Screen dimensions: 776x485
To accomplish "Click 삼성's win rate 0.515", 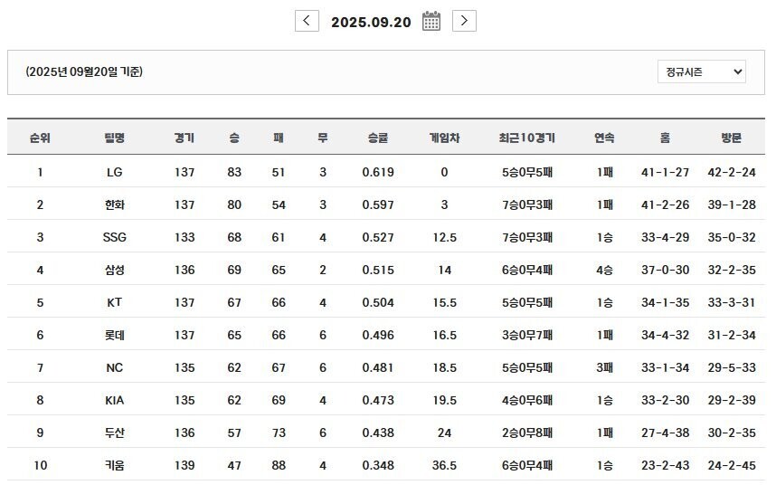I will click(x=378, y=271).
